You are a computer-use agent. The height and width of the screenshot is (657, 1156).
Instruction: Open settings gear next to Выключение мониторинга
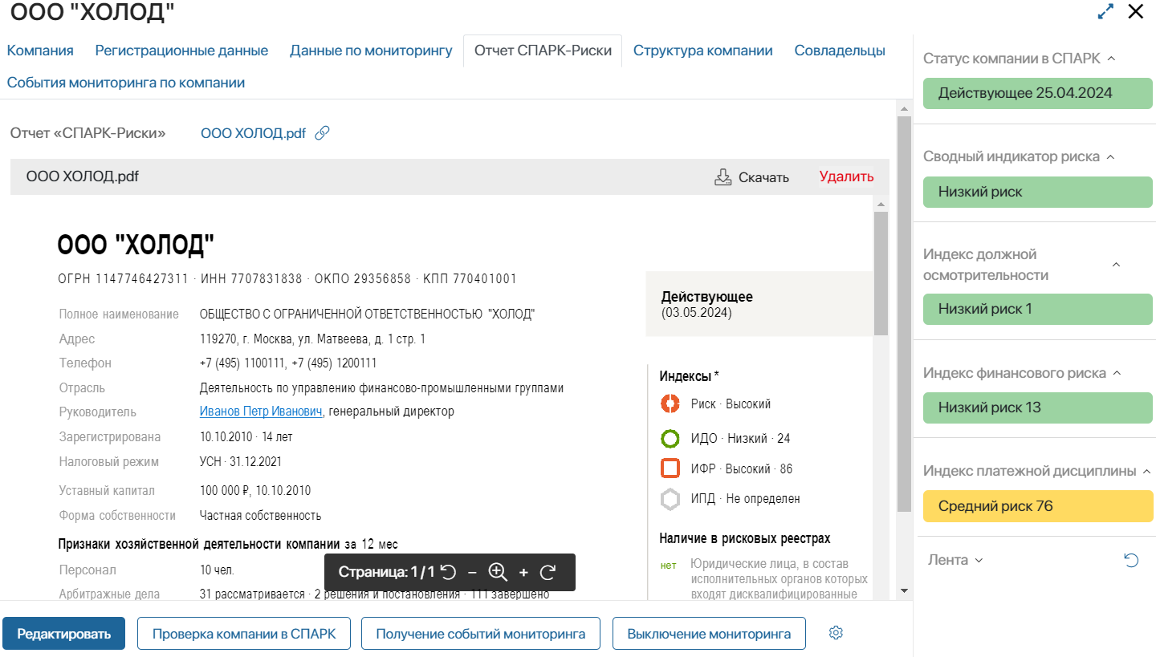coord(836,633)
